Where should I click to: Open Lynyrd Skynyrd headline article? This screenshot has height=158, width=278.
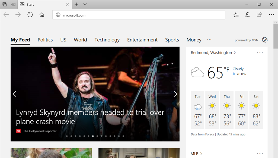coord(90,117)
